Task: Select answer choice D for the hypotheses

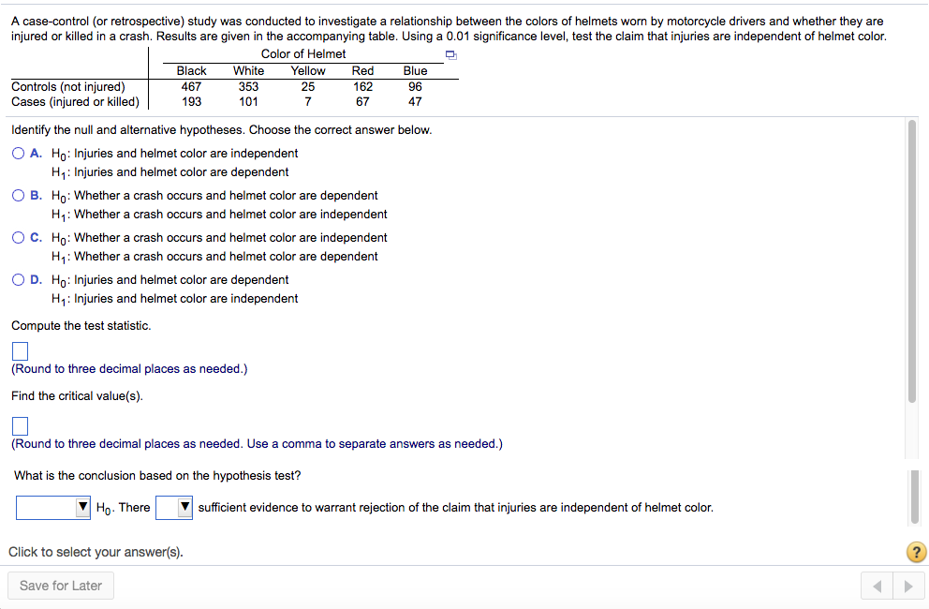Action: pos(18,278)
